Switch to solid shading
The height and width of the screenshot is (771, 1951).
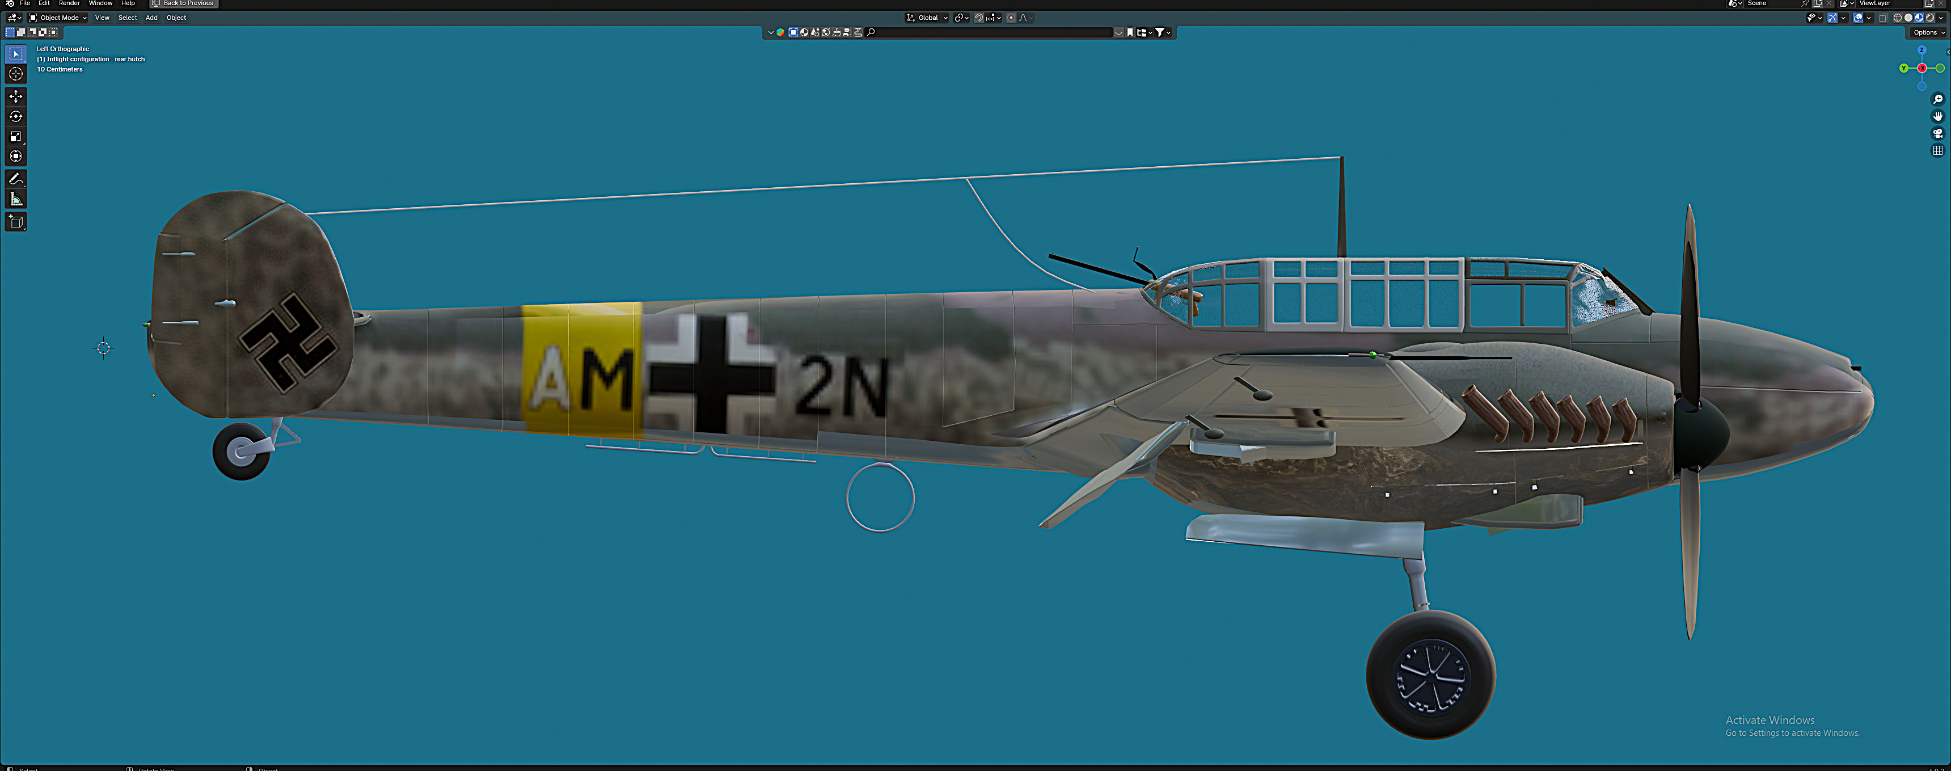pyautogui.click(x=1908, y=18)
